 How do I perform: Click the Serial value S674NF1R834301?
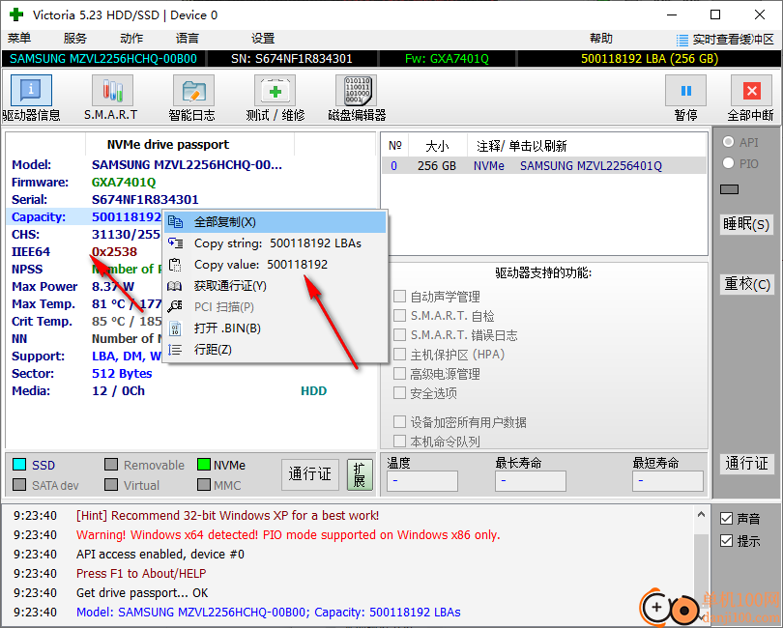(145, 200)
